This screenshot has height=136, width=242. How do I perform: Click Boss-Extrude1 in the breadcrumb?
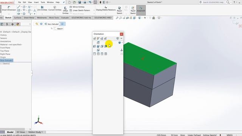pyautogui.click(x=52, y=24)
